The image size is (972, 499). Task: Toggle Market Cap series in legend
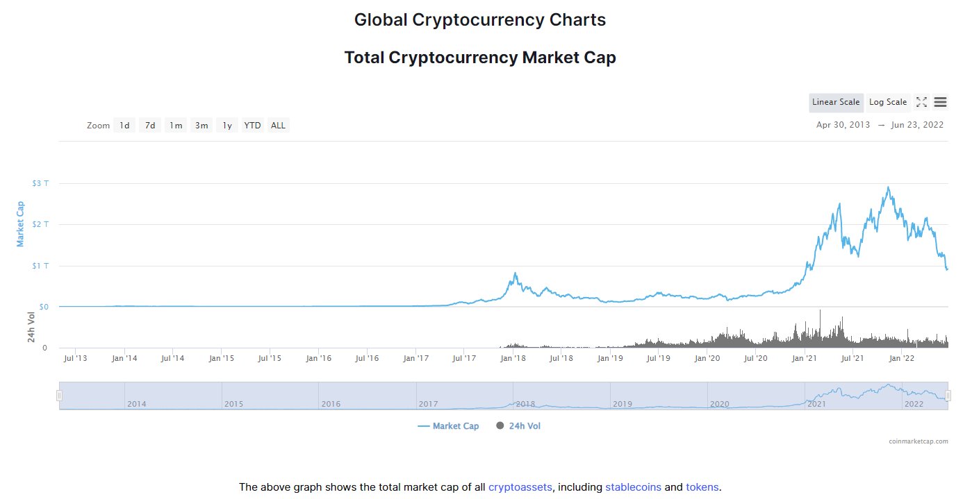449,426
